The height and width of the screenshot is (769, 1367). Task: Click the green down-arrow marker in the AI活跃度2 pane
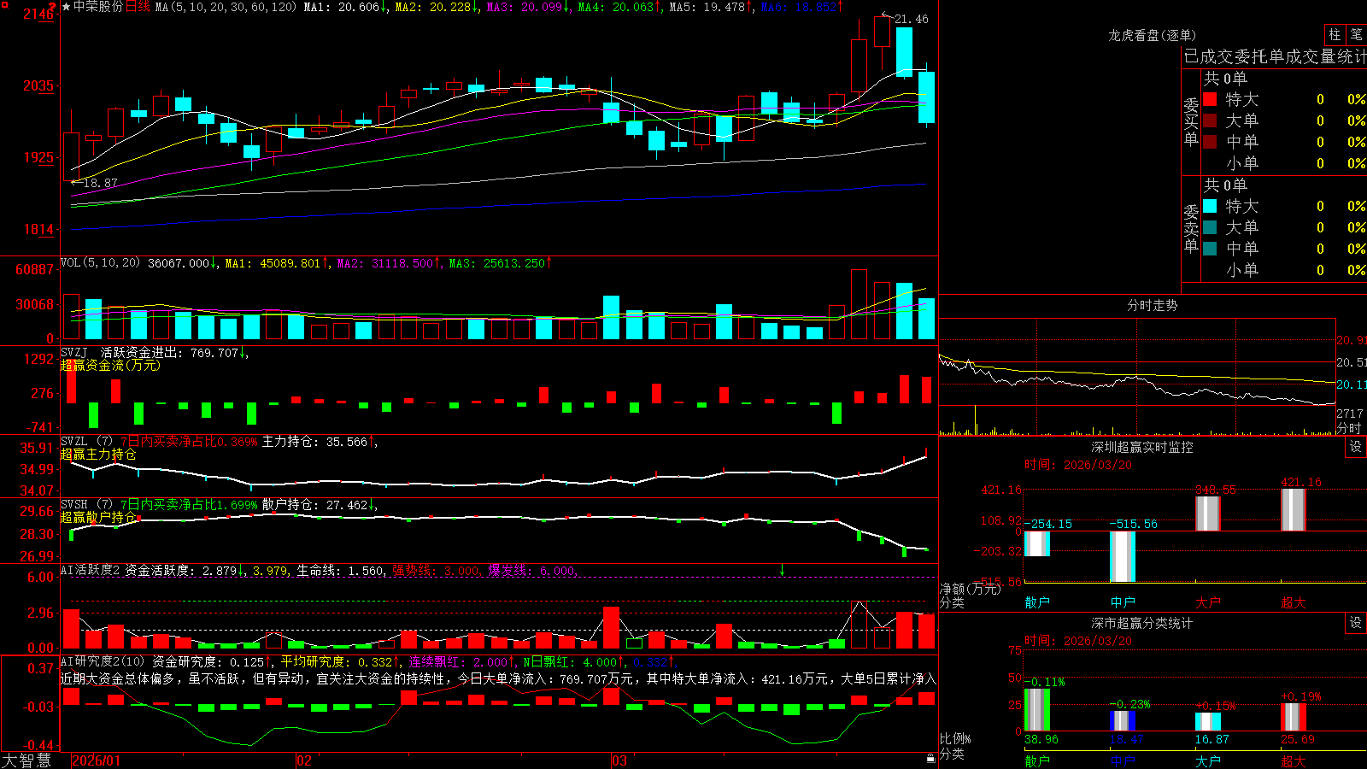coord(782,570)
